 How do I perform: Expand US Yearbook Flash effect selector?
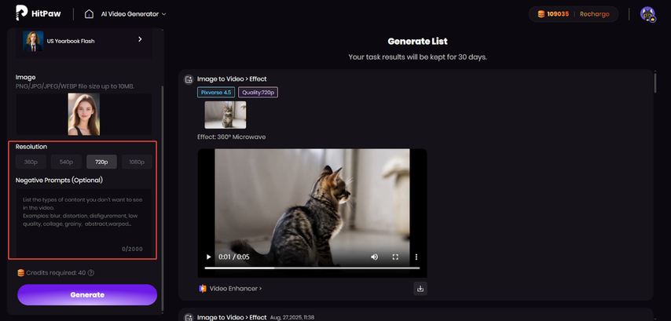click(140, 39)
